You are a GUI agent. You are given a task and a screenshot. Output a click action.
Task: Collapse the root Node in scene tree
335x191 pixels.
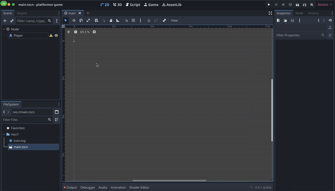pyautogui.click(x=4, y=29)
